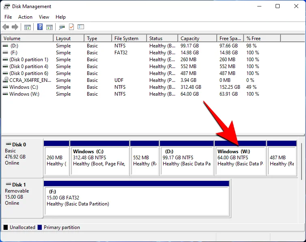
Task: Click the Settings list toolbar icon
Action: (x=81, y=27)
